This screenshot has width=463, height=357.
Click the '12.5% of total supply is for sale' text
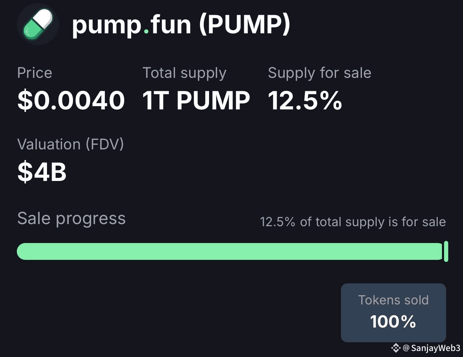(x=353, y=222)
